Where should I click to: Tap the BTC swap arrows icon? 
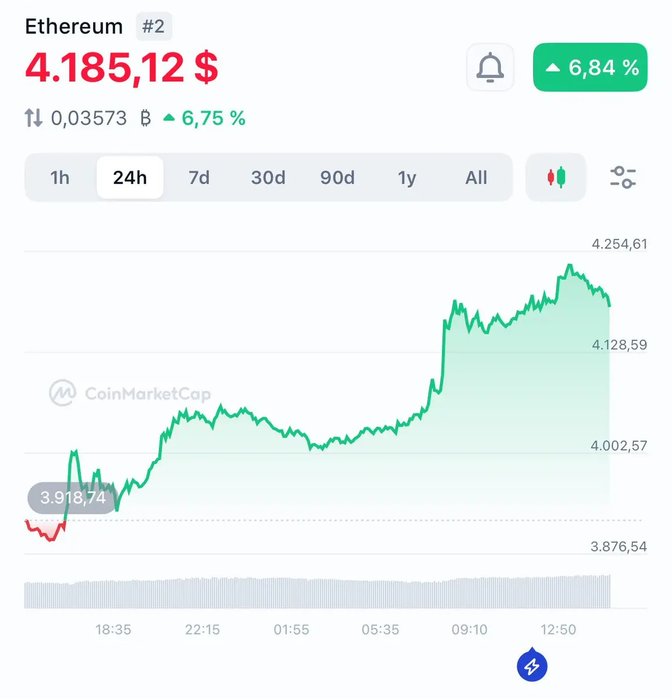[x=34, y=118]
